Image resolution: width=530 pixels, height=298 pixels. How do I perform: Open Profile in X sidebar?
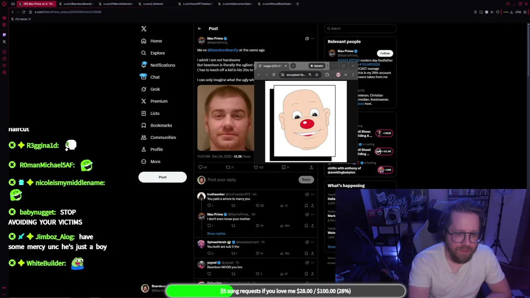tap(152, 149)
